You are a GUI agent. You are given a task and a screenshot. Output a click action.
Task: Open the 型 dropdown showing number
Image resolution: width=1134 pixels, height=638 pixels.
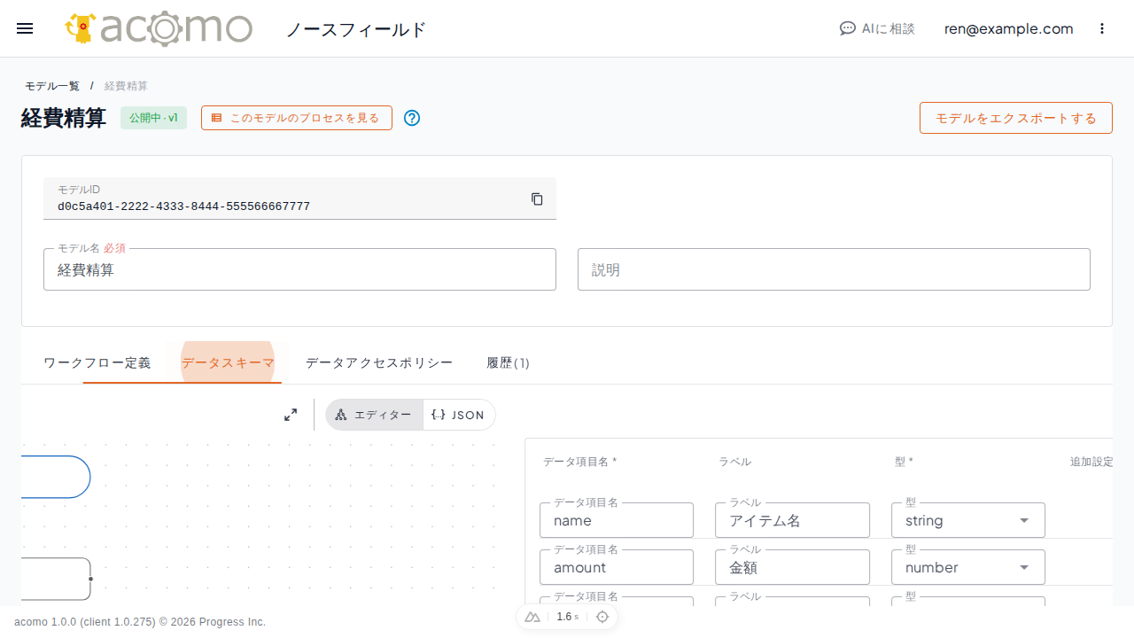(968, 567)
